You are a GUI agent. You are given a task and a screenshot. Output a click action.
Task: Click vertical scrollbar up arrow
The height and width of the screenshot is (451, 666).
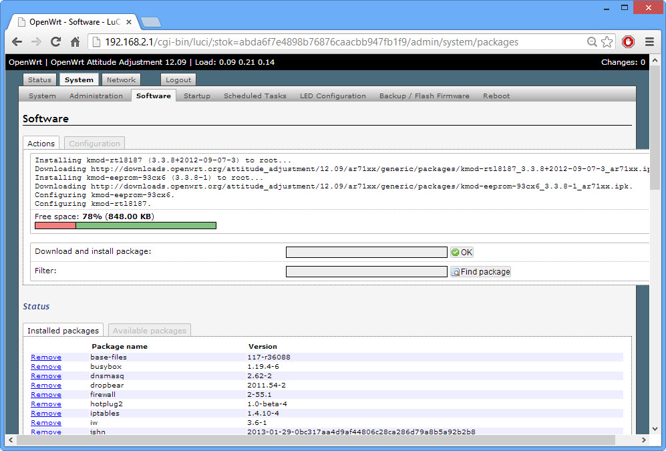[x=655, y=60]
